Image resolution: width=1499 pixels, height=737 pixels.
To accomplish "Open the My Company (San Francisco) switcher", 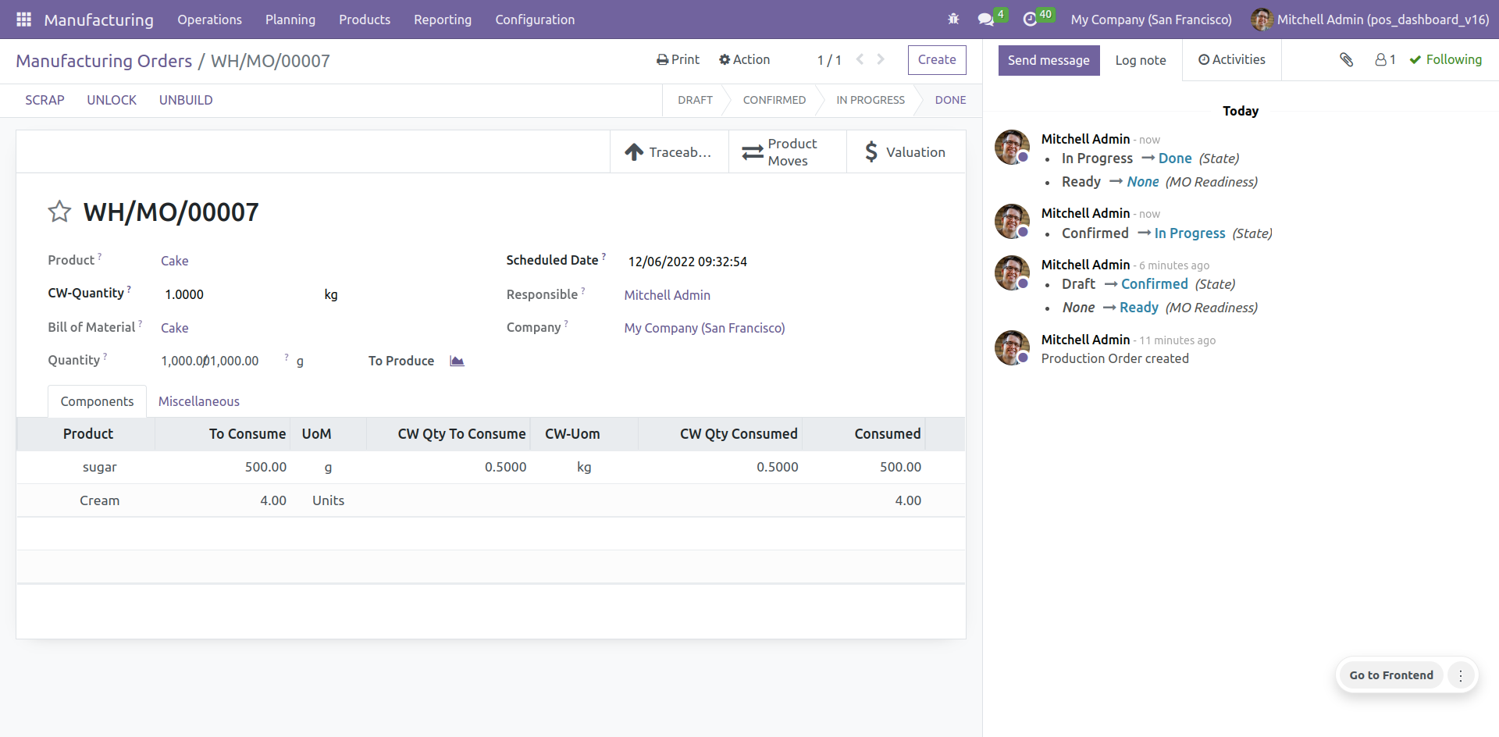I will [x=1151, y=20].
